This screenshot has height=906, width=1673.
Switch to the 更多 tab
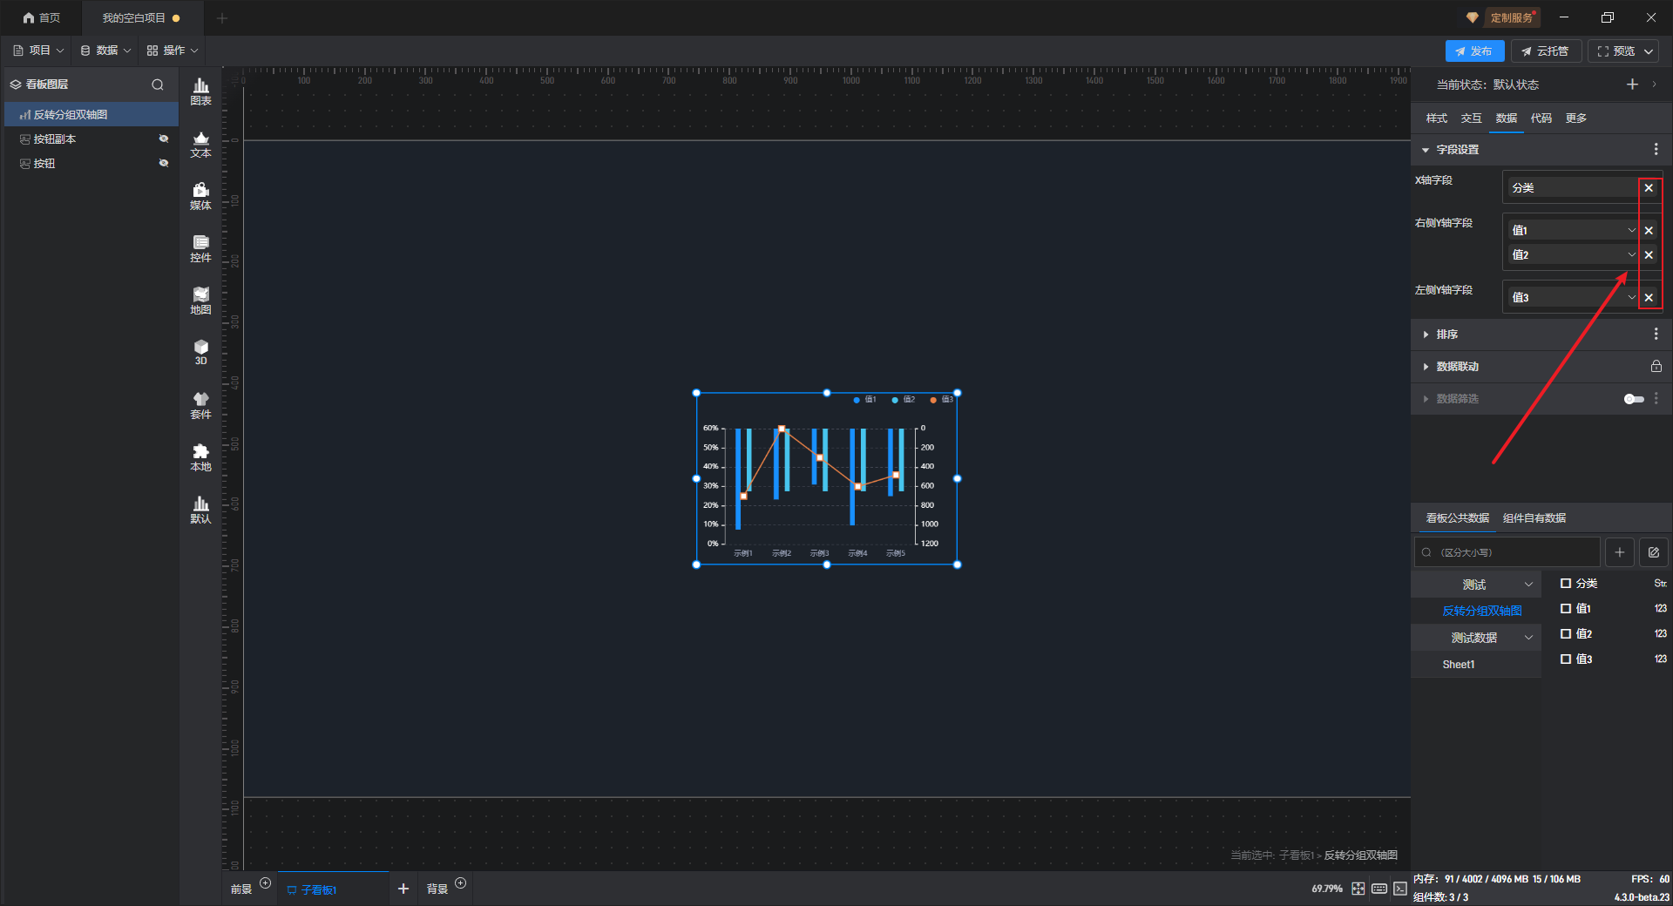click(x=1576, y=118)
